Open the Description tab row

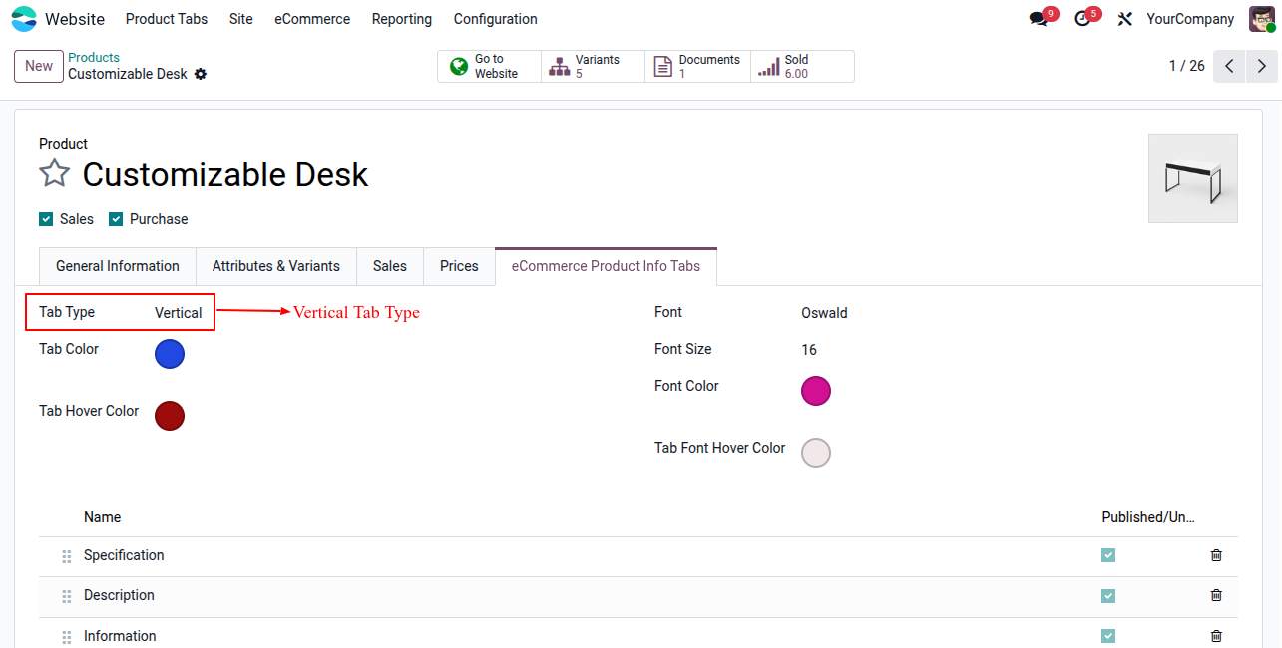tap(119, 595)
